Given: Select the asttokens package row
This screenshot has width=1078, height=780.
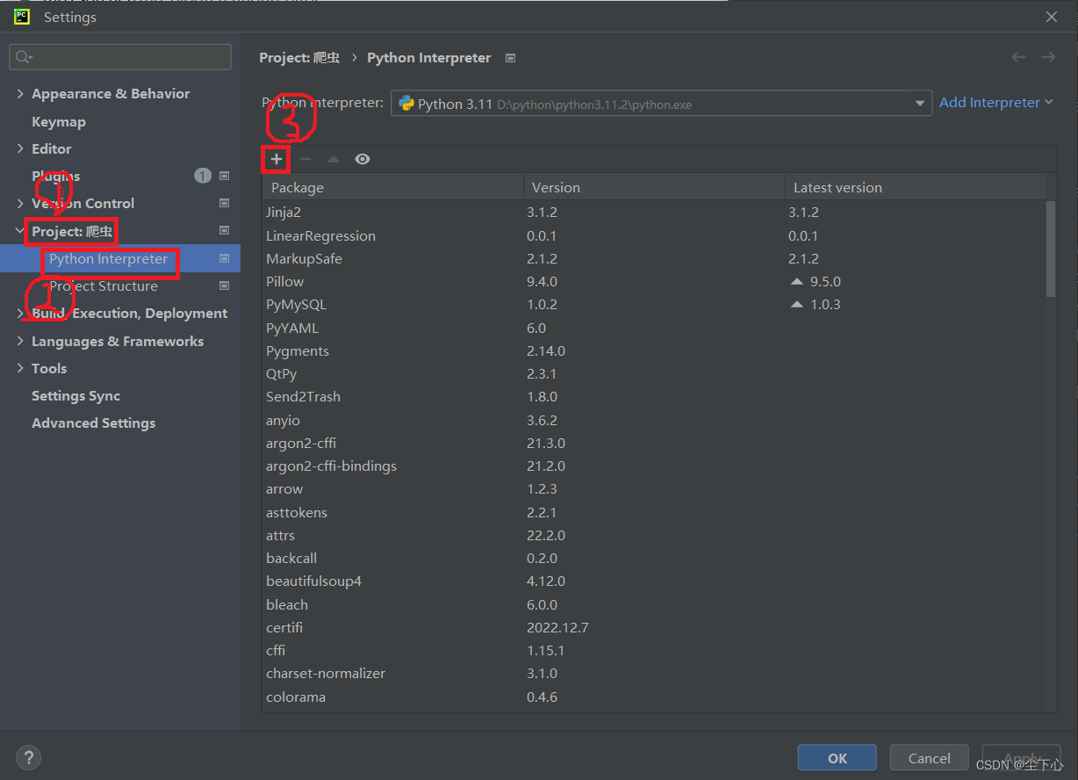Looking at the screenshot, I should pos(654,512).
